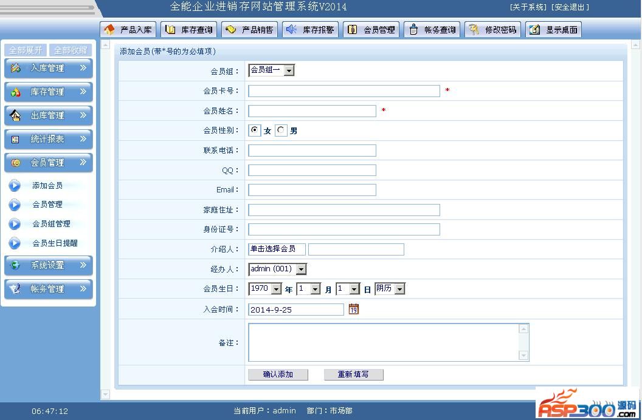This screenshot has height=420, width=642.
Task: Click the 全部收缩 button
Action: (71, 50)
